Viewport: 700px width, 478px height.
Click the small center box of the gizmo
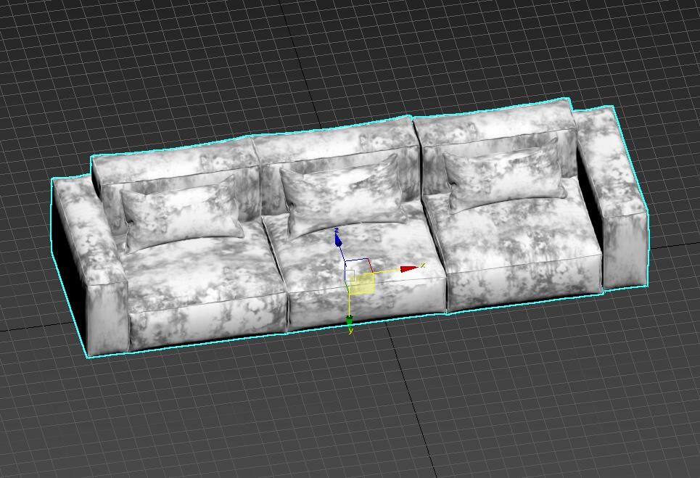(349, 275)
